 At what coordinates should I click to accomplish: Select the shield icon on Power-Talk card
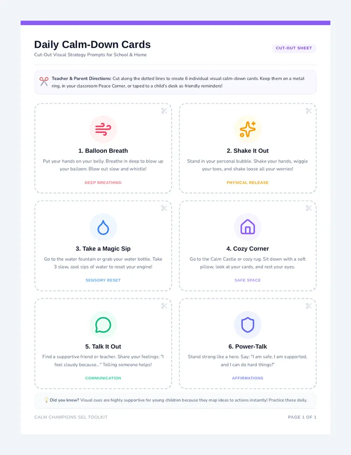pyautogui.click(x=248, y=325)
